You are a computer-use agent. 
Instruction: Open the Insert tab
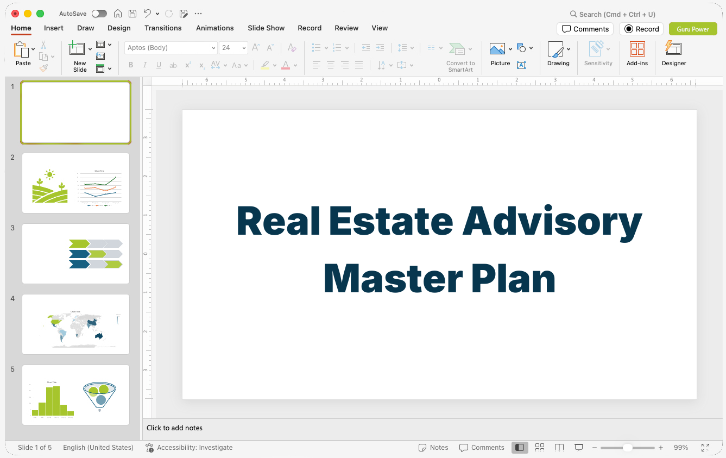point(54,28)
